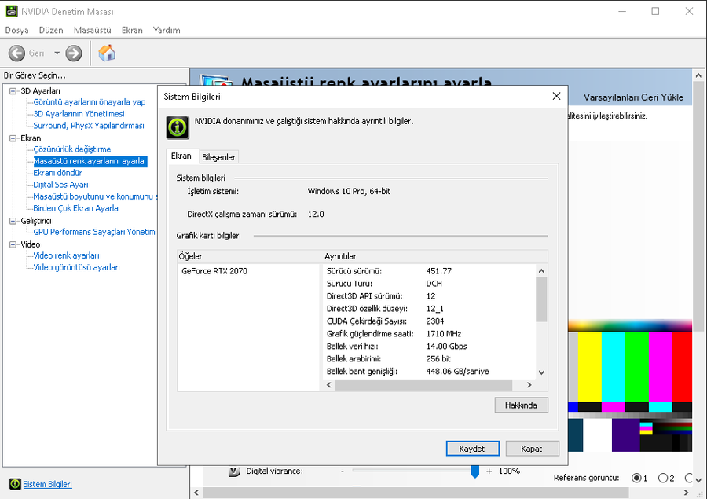
Task: Click the Digital vibrance icon
Action: 234,471
